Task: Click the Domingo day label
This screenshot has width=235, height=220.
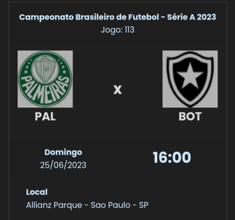Action: 63,152
